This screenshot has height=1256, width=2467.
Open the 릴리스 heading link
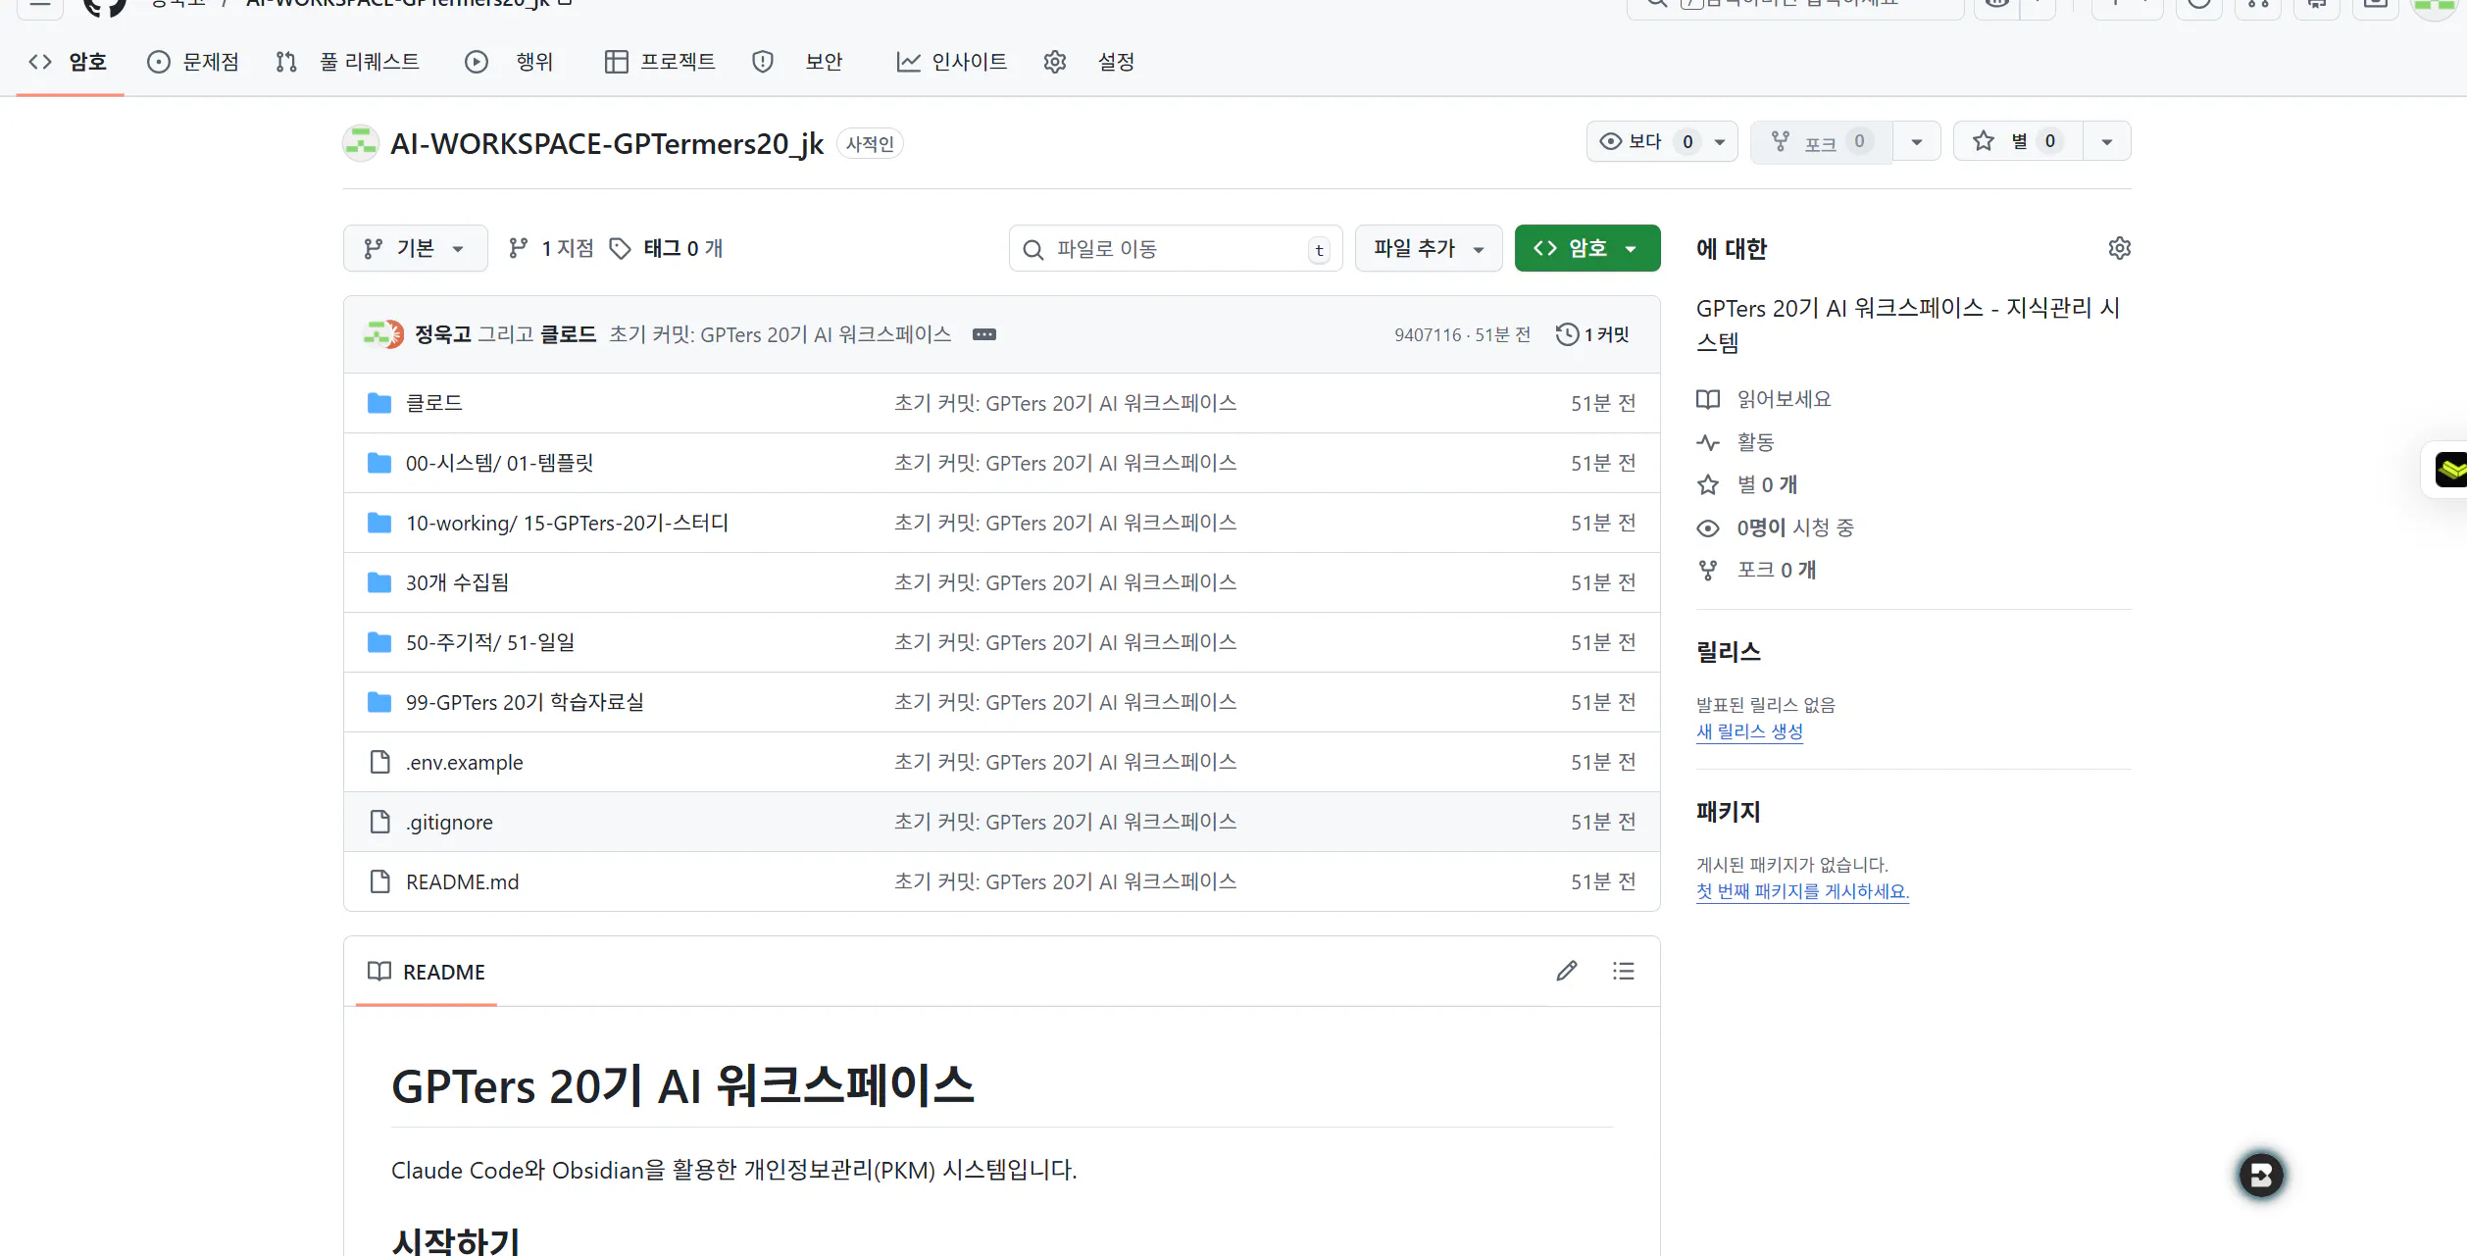point(1729,652)
